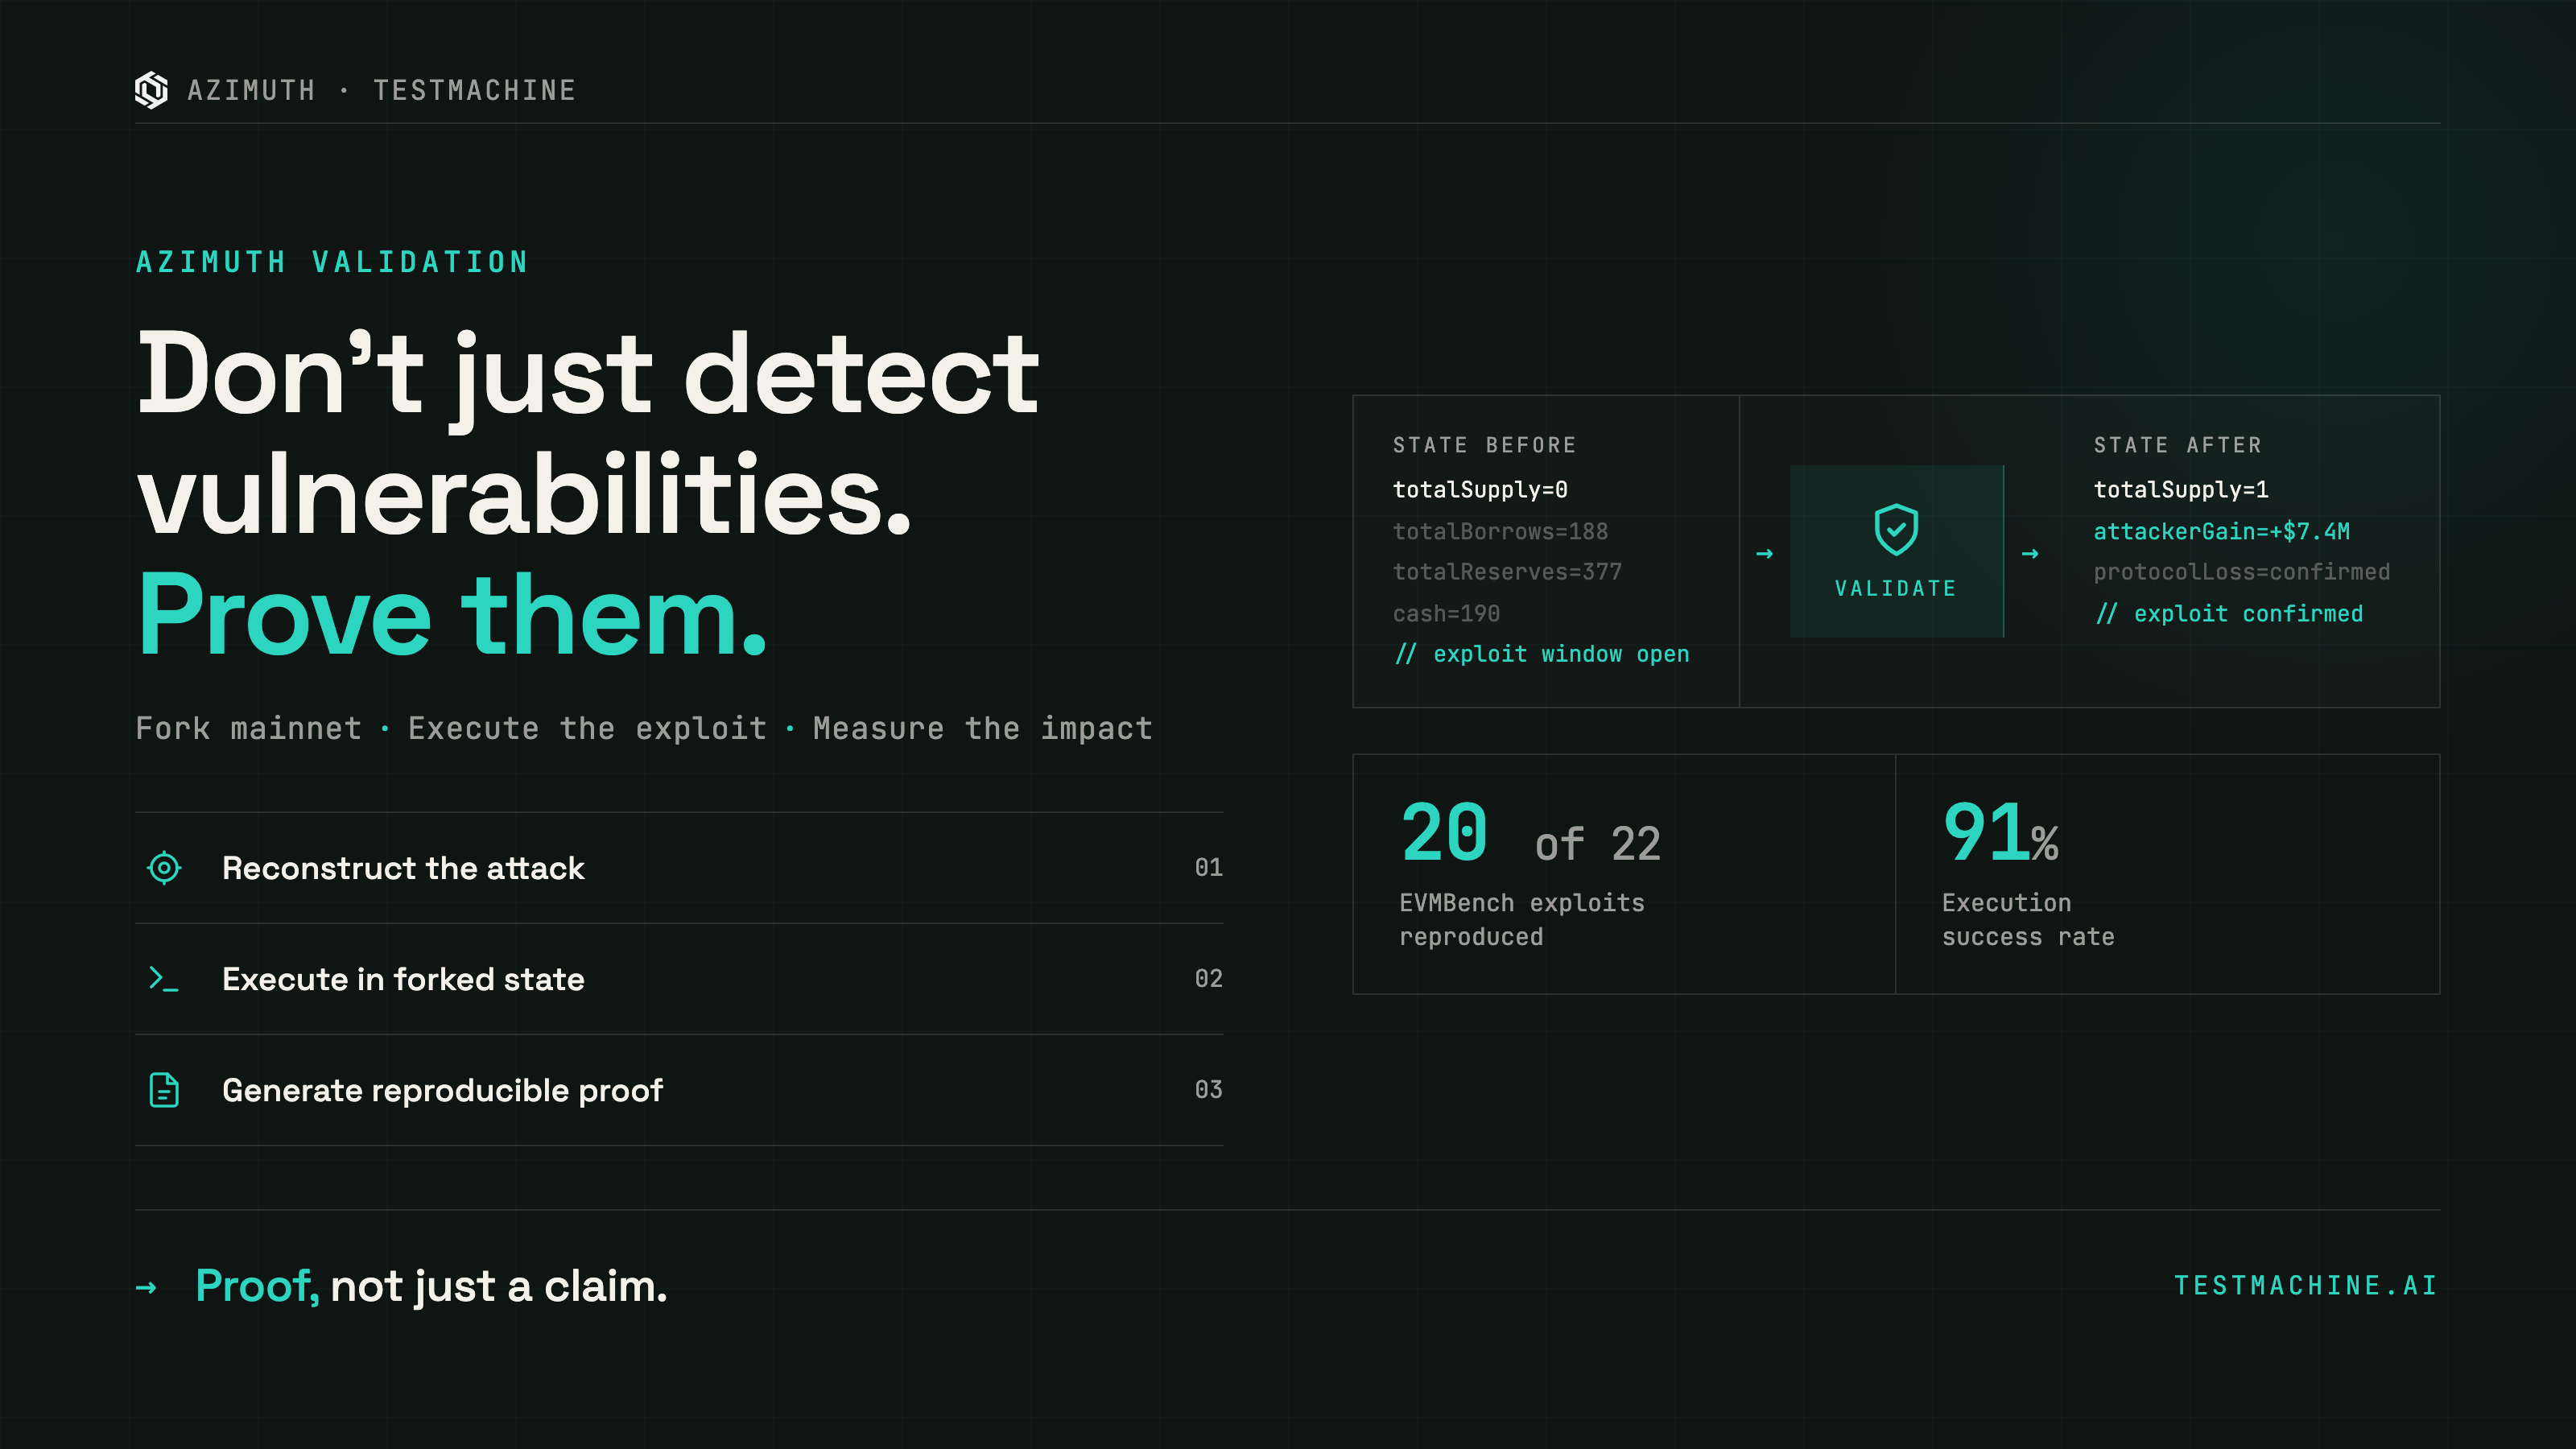This screenshot has height=1449, width=2576.
Task: Click the vulnerabilities. headline line
Action: tap(524, 494)
